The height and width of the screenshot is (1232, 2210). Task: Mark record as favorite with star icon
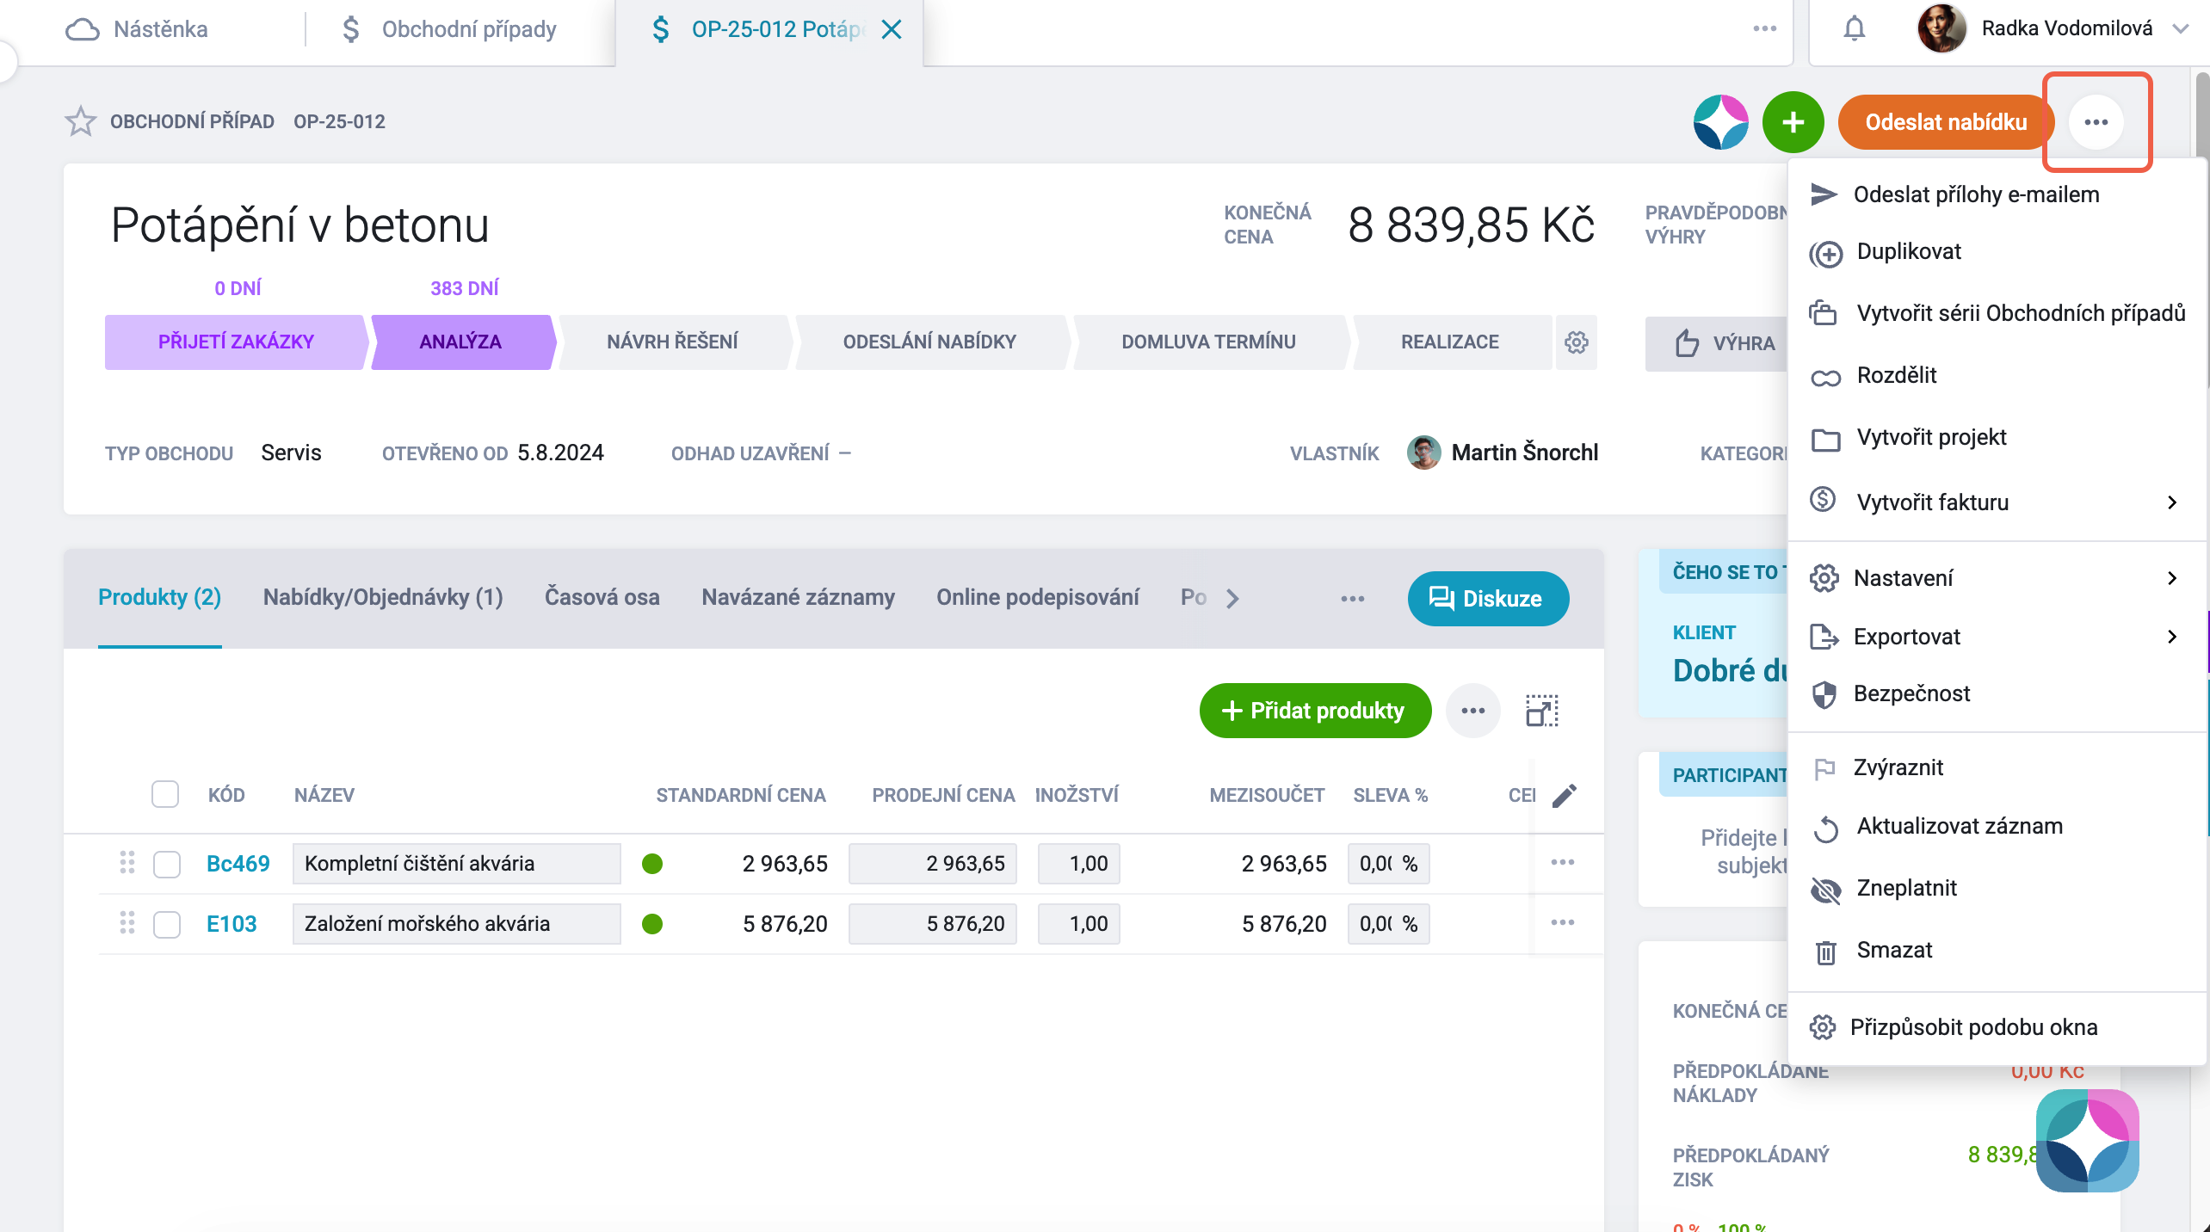click(81, 121)
